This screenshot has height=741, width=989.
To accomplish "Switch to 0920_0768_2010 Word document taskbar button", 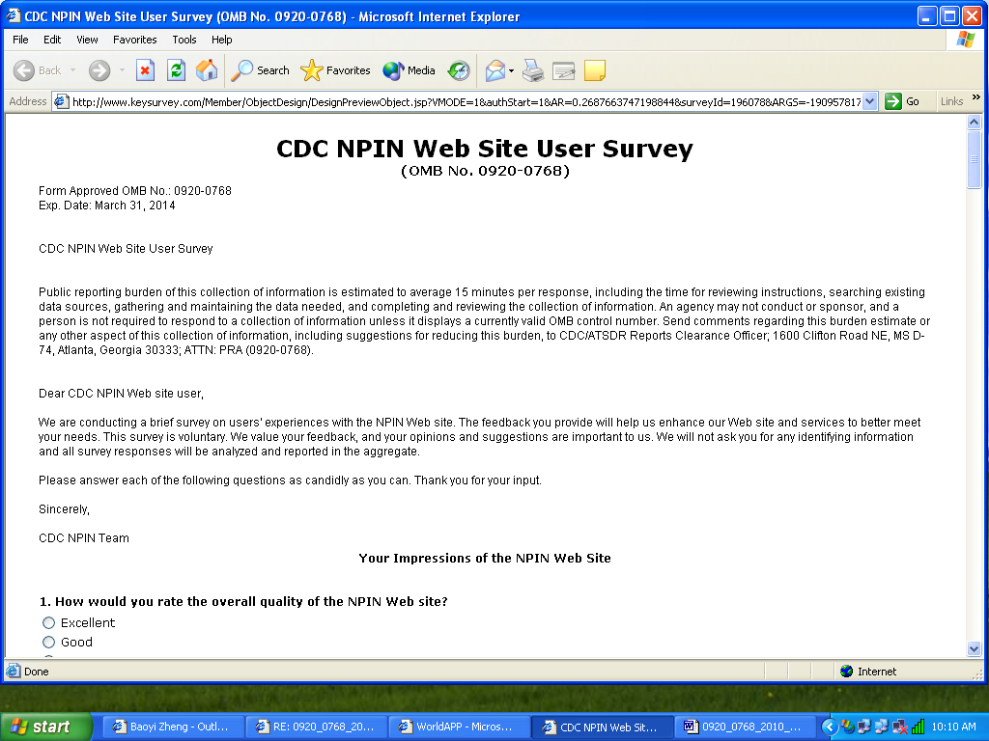I will (745, 727).
